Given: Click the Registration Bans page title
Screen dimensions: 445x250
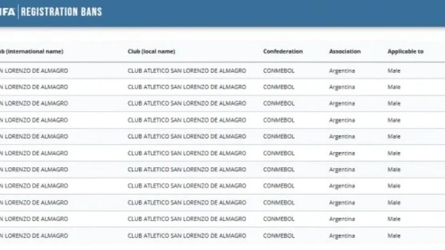Looking at the screenshot, I should tap(61, 12).
